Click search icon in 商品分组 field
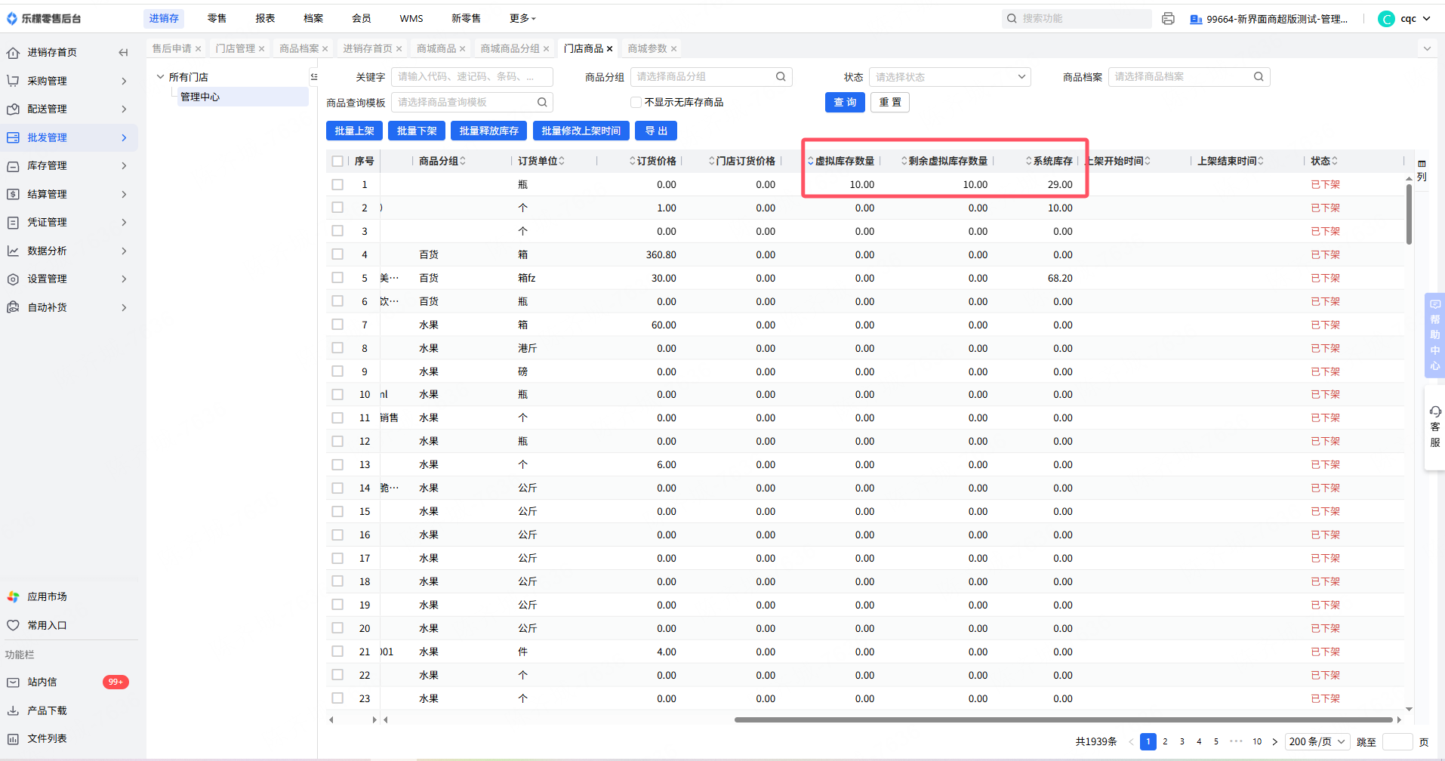The image size is (1445, 761). tap(781, 77)
